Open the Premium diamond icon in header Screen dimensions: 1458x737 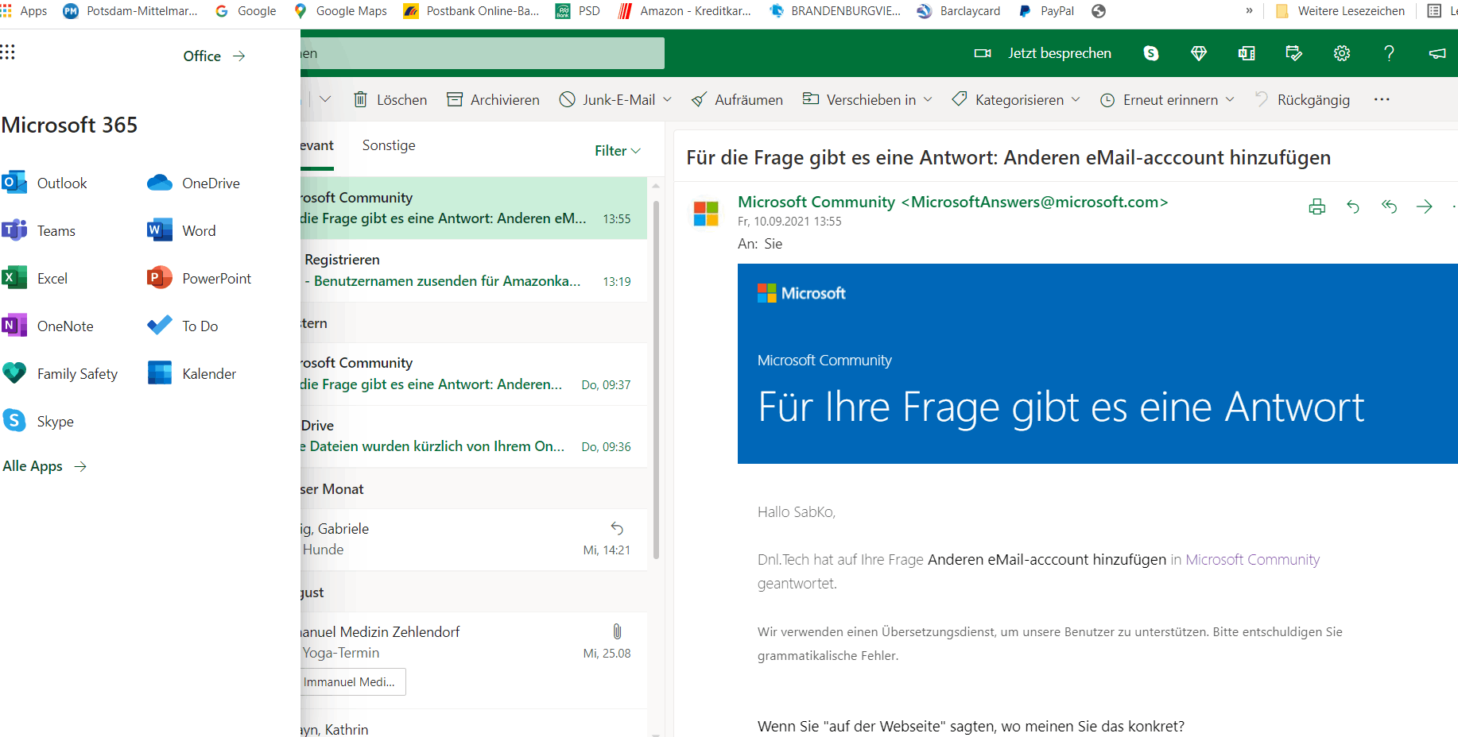click(1199, 53)
